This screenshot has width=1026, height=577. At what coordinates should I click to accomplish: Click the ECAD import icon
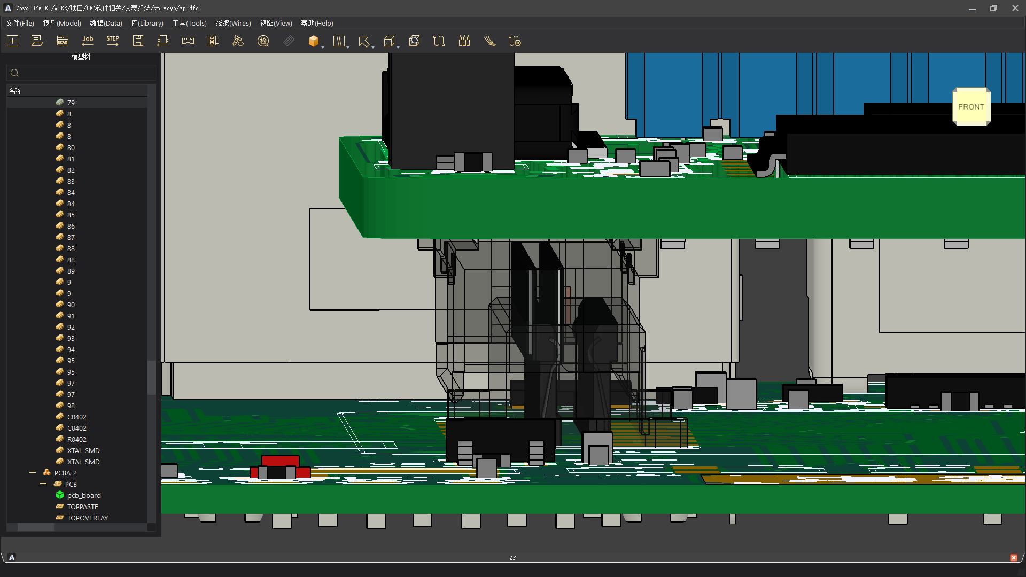(63, 41)
